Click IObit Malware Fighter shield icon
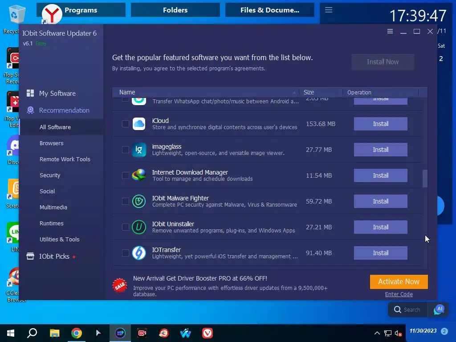The image size is (456, 342). pyautogui.click(x=139, y=201)
